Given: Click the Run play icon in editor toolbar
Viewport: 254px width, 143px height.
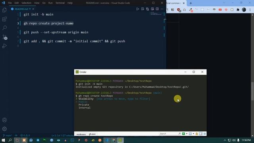Looking at the screenshot, I should (138, 9).
